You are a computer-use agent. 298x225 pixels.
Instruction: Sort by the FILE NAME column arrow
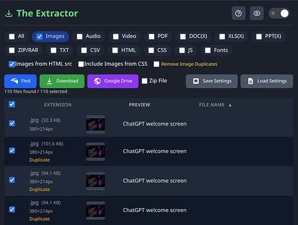click(230, 105)
